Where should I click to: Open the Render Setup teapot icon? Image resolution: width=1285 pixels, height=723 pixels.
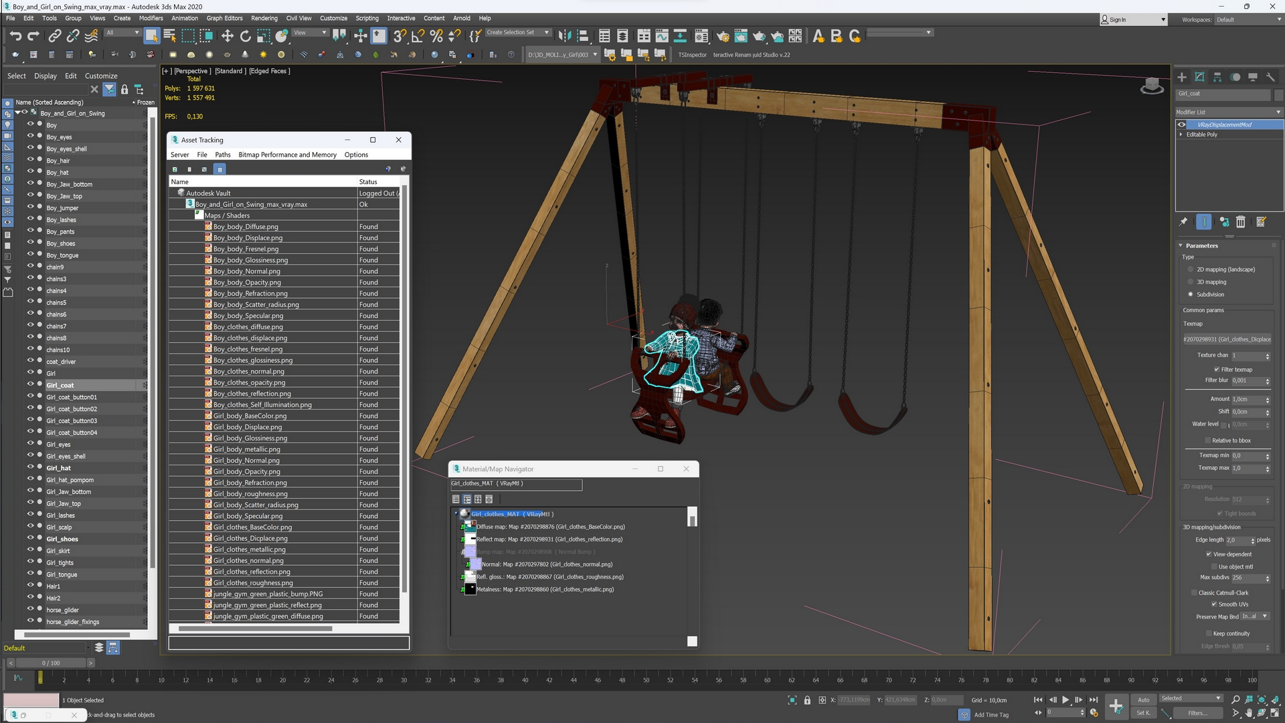723,35
